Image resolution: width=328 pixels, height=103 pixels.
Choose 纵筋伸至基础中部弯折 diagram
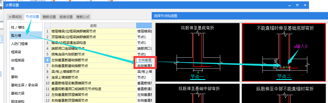point(198,93)
